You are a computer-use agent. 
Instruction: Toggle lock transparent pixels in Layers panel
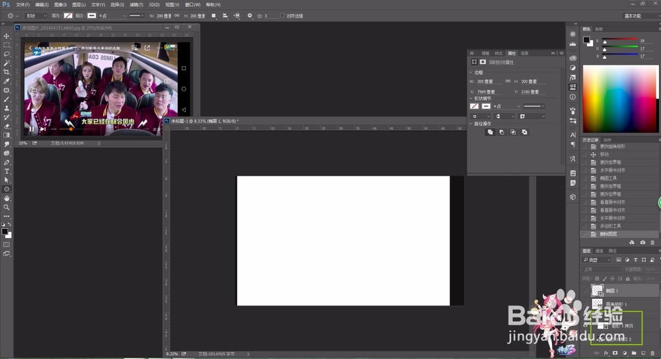[597, 278]
